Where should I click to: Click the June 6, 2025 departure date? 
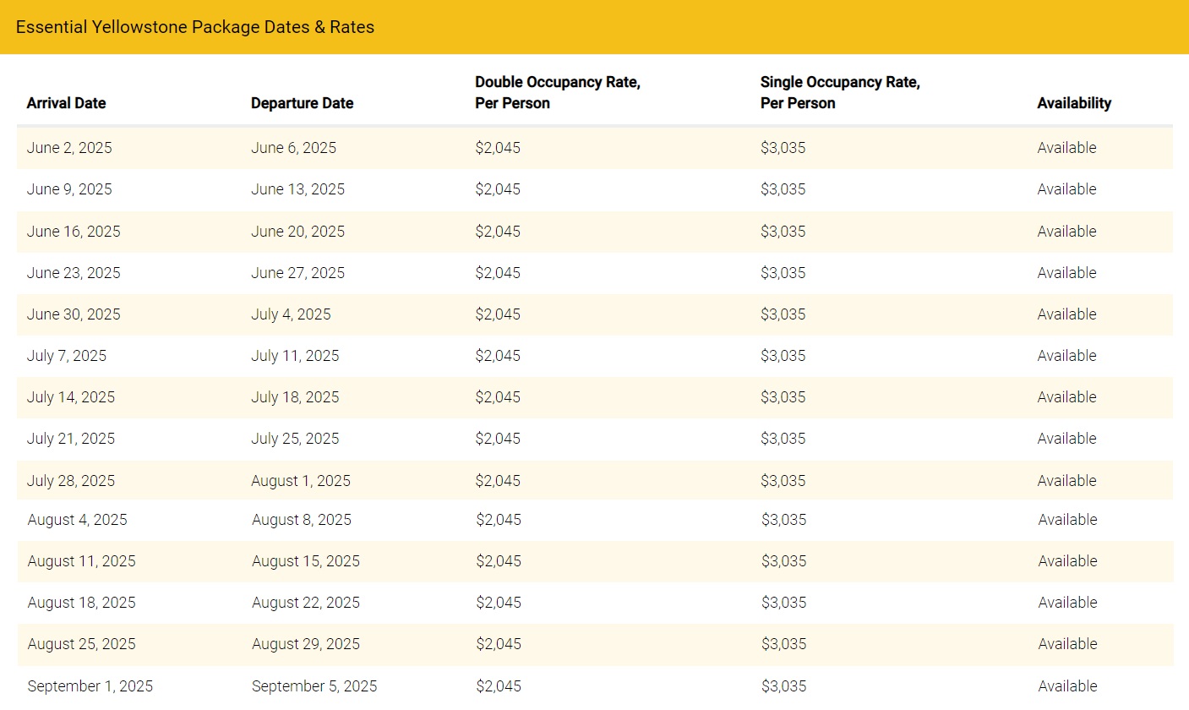click(293, 147)
